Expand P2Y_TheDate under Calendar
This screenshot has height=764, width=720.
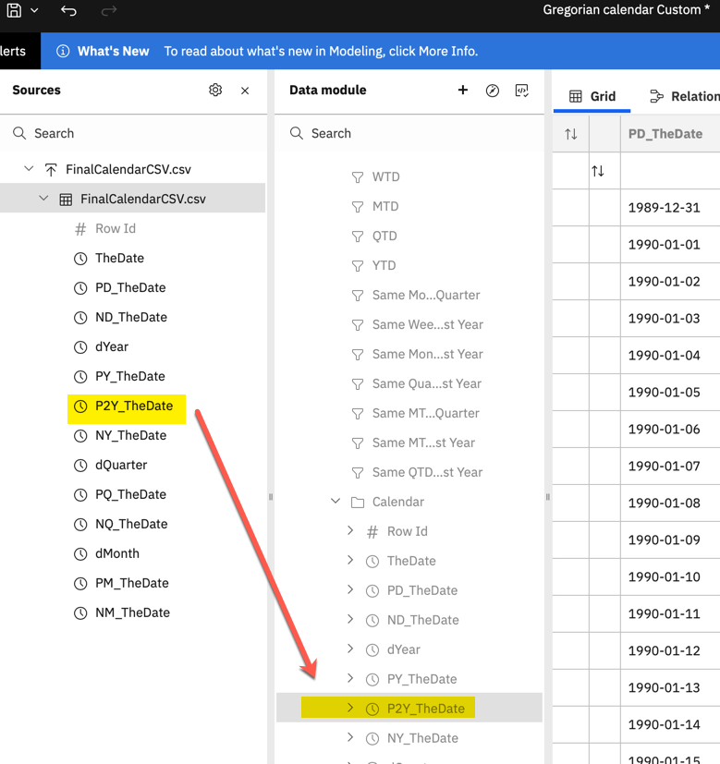click(x=350, y=708)
